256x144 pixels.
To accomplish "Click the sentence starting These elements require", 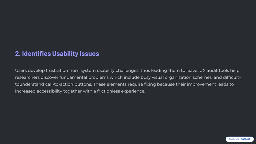I will [x=124, y=88].
